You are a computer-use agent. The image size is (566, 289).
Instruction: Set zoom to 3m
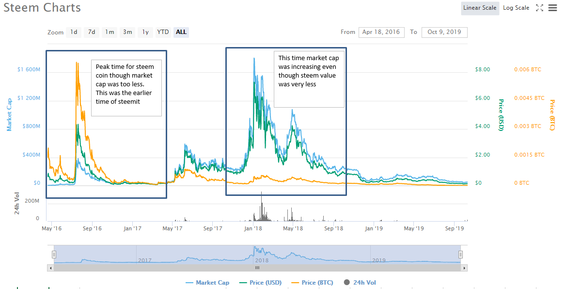tap(127, 32)
